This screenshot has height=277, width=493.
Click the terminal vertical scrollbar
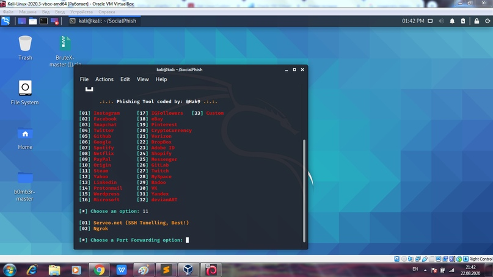click(304, 190)
